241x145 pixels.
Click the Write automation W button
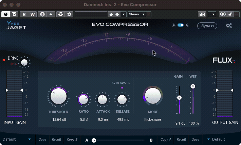(33, 14)
